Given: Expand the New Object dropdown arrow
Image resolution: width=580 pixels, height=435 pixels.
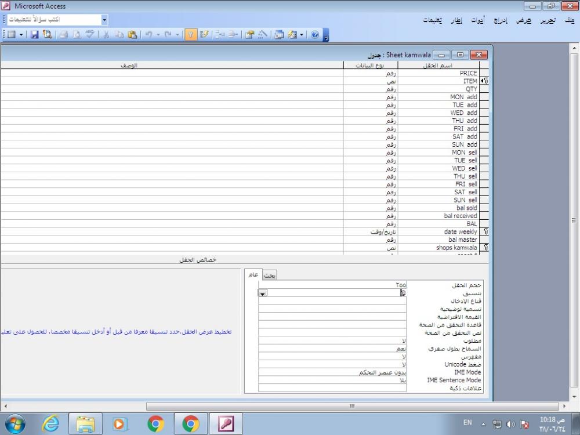Looking at the screenshot, I should click(302, 35).
